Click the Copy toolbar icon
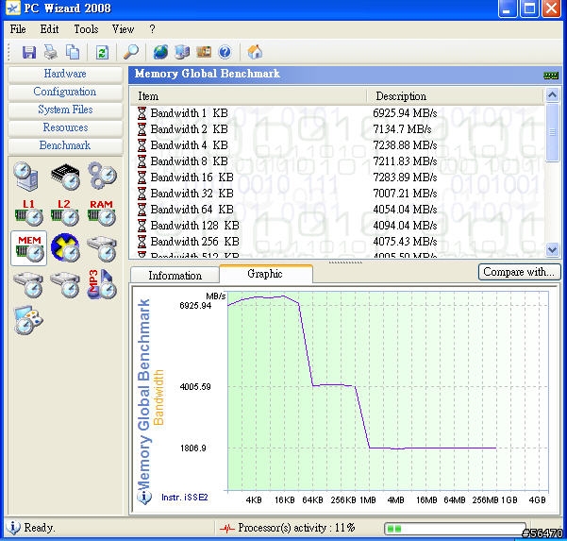Viewport: 567px width, 541px height. tap(73, 52)
